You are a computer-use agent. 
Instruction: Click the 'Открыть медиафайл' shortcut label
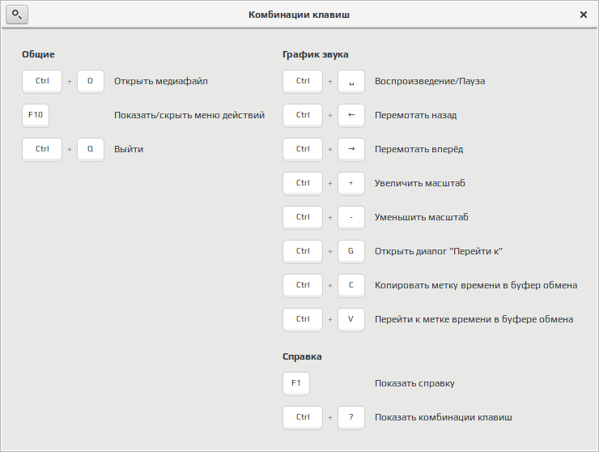coord(161,82)
